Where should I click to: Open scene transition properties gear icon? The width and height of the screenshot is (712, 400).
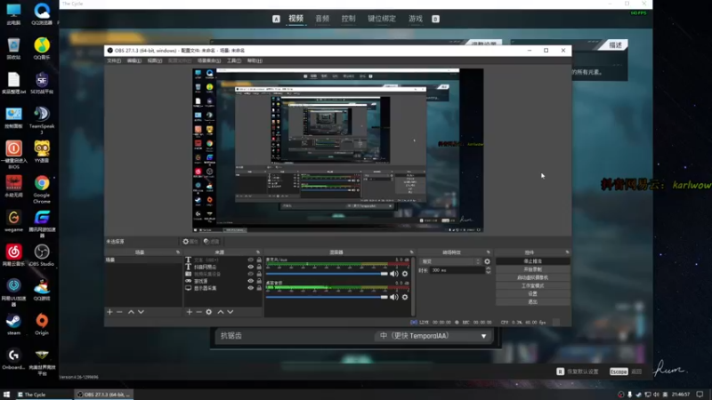coord(487,261)
